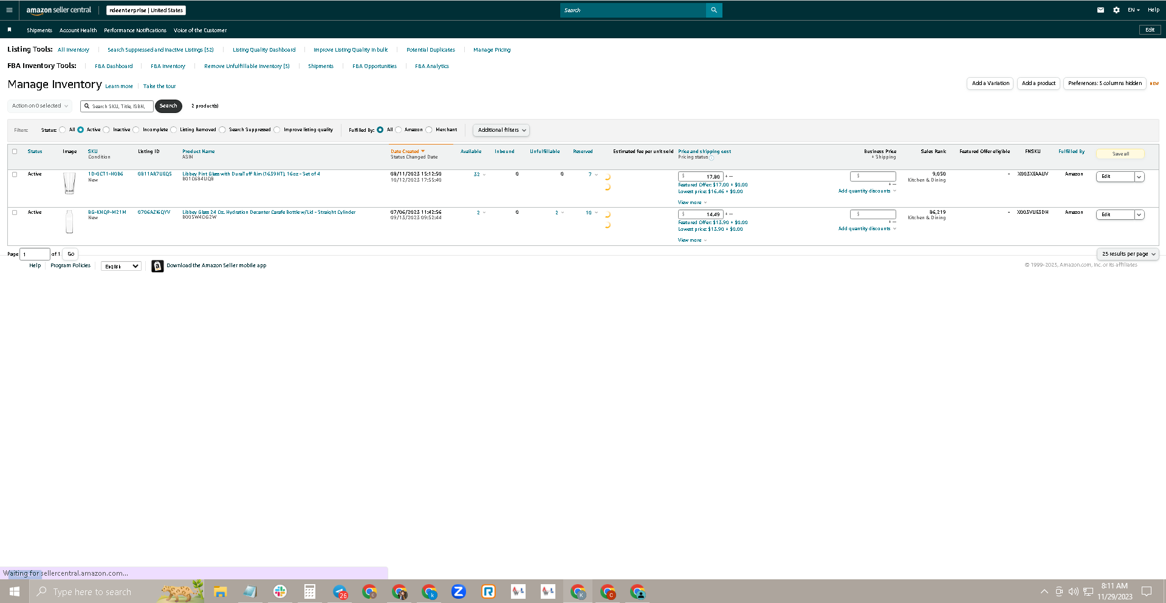1166x603 pixels.
Task: Select Improve listing quality filter
Action: tap(277, 130)
